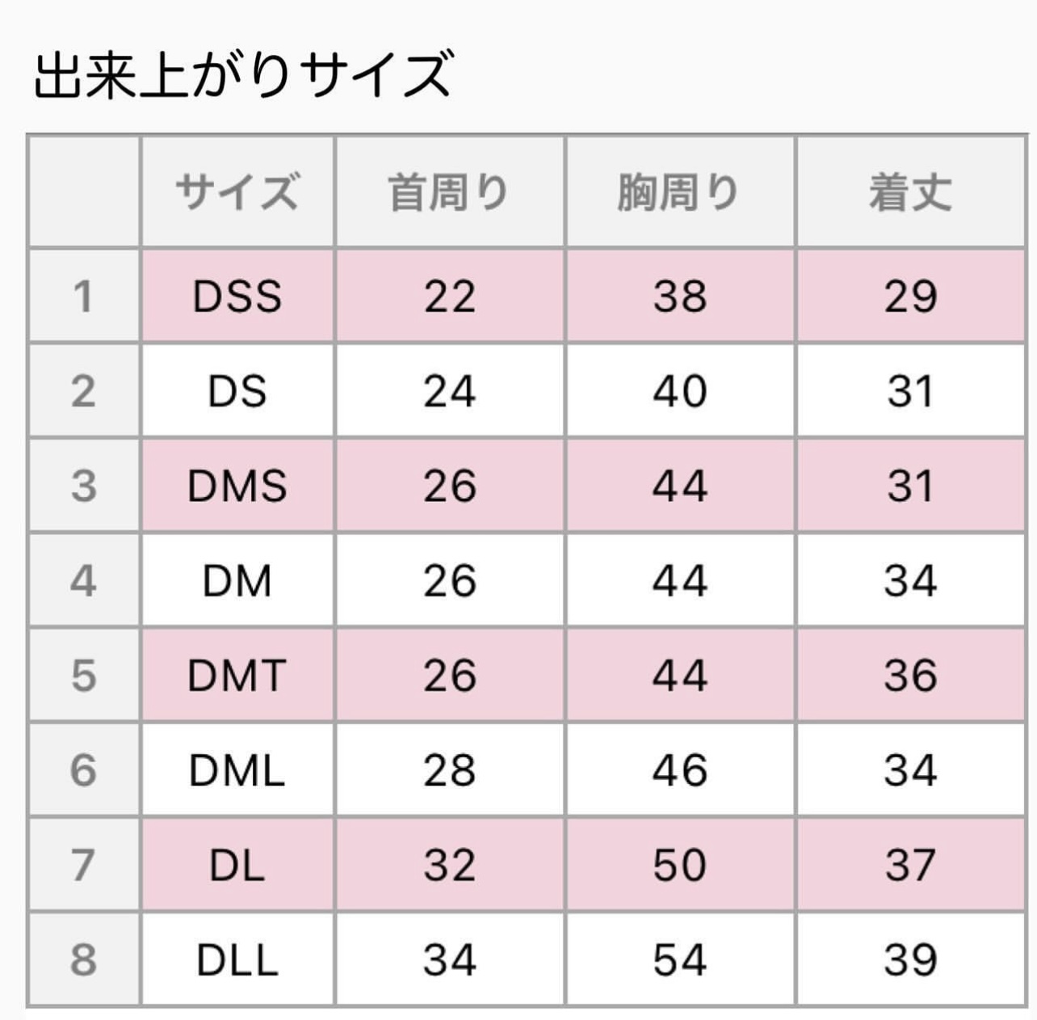Select the DML size cell

pos(237,769)
